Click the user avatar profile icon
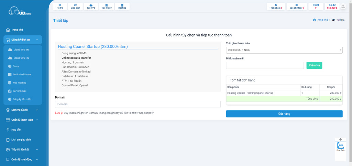 343,7
